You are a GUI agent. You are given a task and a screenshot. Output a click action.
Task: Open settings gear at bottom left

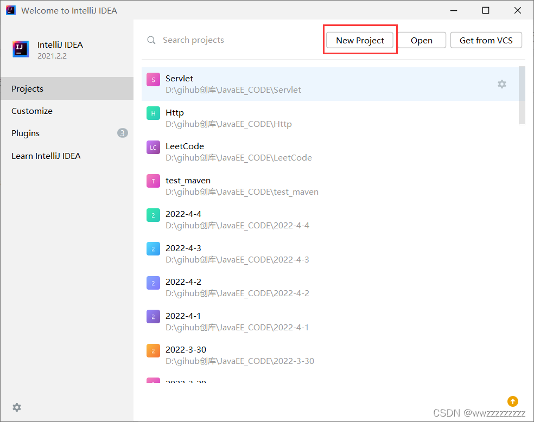tap(17, 407)
